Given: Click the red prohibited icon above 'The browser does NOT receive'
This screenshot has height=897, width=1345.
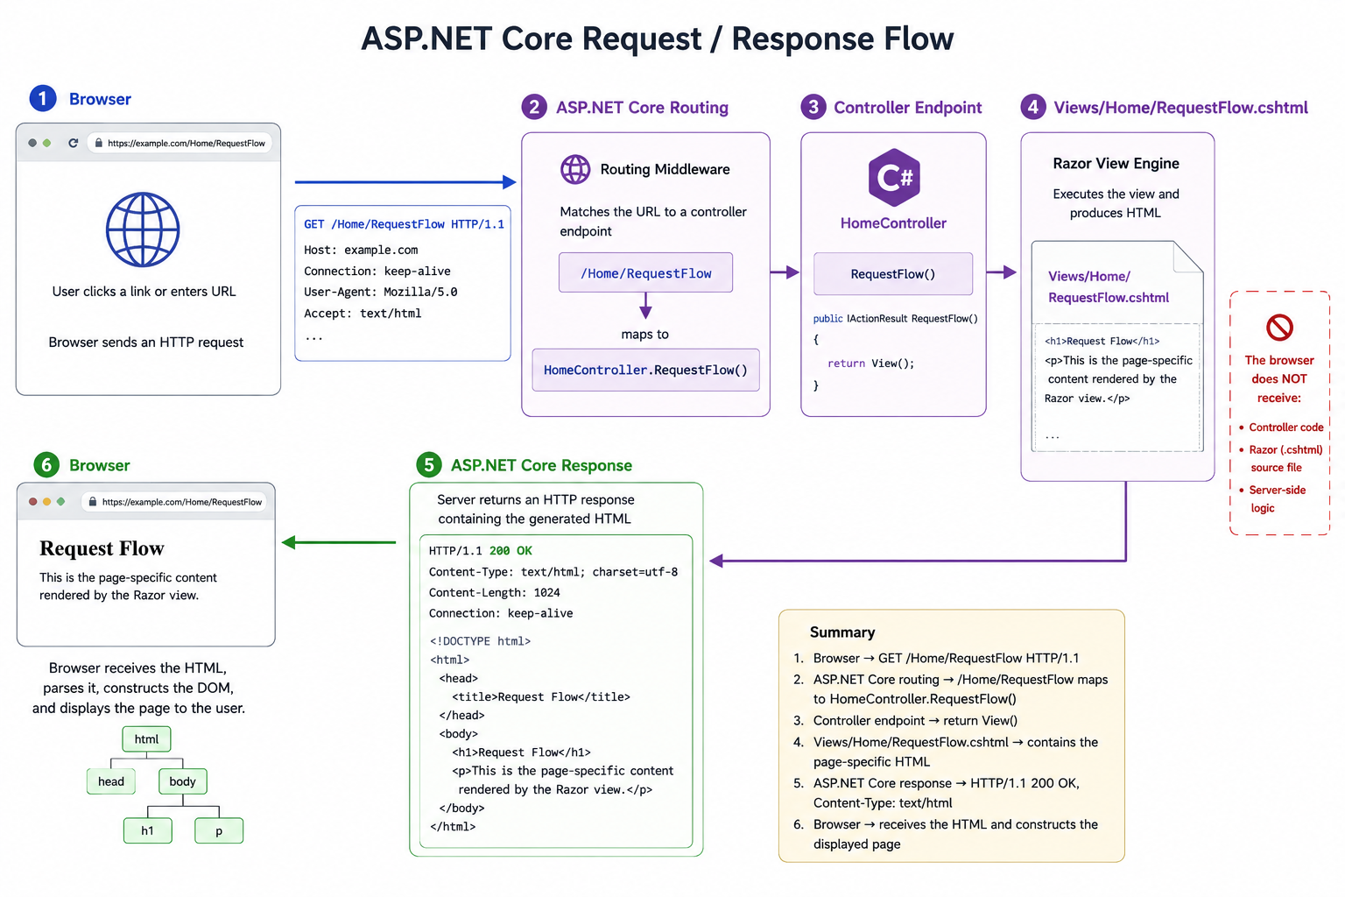Looking at the screenshot, I should click(1279, 328).
